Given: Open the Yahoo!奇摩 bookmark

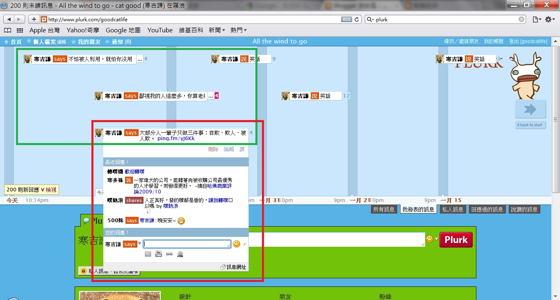Looking at the screenshot, I should (x=83, y=30).
